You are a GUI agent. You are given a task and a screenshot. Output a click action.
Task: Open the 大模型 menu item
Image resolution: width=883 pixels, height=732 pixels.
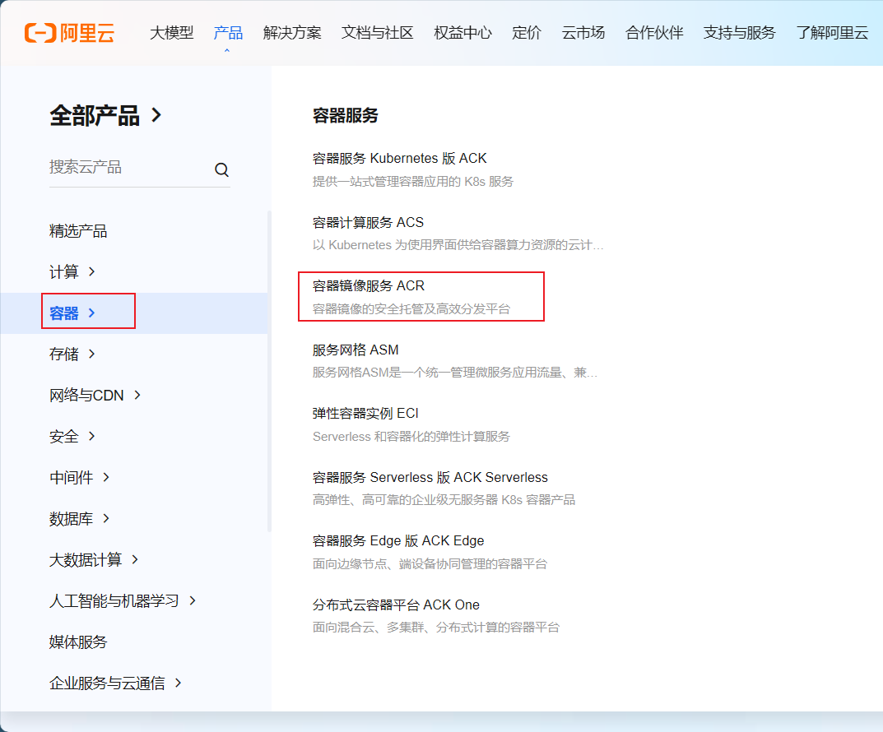click(172, 33)
